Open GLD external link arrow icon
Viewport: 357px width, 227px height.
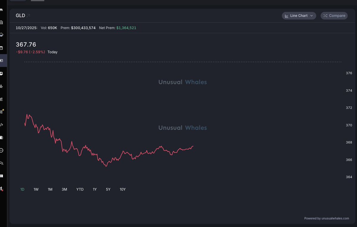29,15
